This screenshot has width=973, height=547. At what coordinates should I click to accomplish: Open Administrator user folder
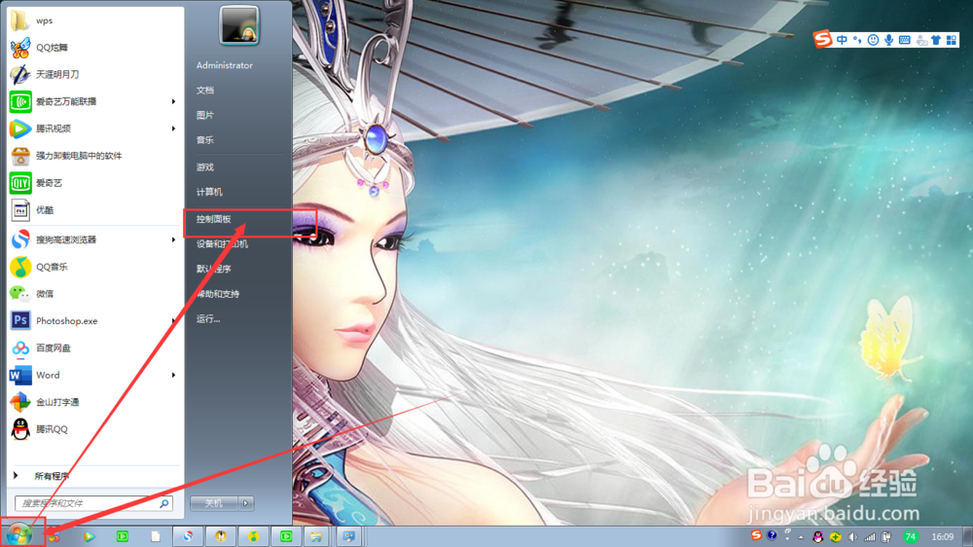pyautogui.click(x=225, y=65)
